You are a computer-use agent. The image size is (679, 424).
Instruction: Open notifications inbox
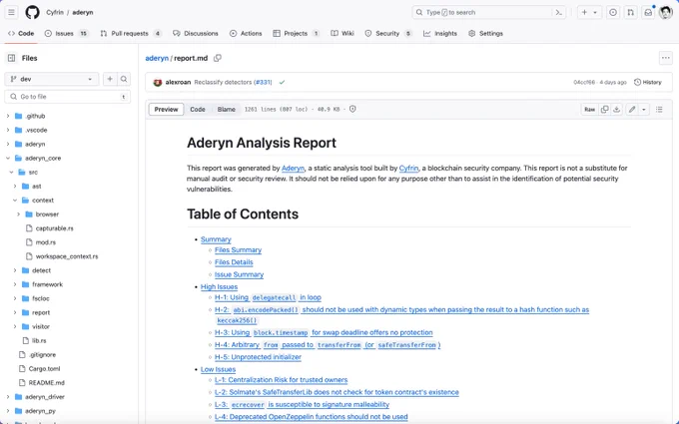pos(648,13)
